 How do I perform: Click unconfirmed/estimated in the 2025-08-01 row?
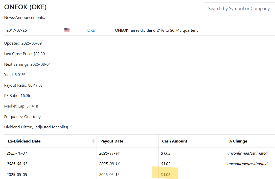coord(247,164)
